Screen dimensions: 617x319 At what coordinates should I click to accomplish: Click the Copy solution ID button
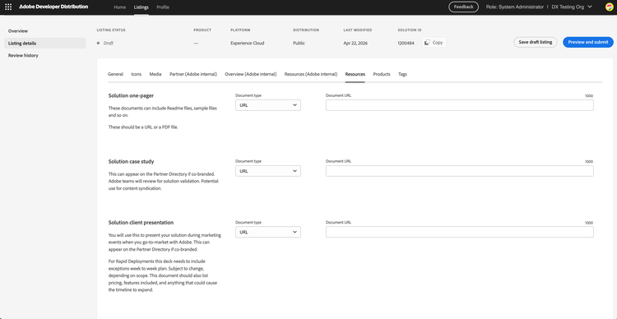(x=434, y=43)
